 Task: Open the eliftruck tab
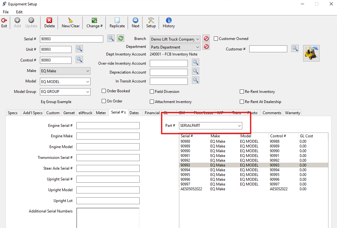point(85,113)
